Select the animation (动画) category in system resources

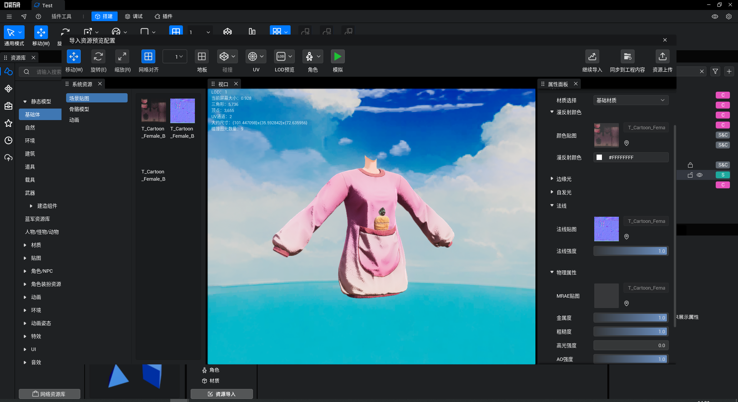click(x=74, y=120)
